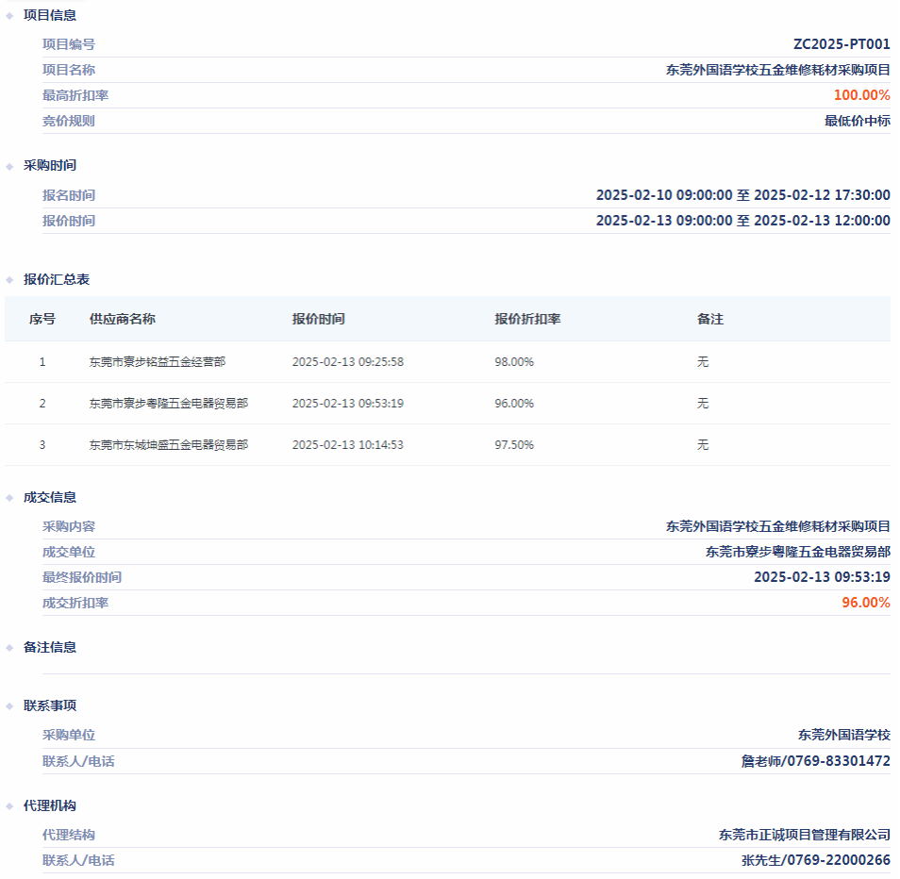The width and height of the screenshot is (900, 879).
Task: Select the project number ZC2025-PT001
Action: pyautogui.click(x=842, y=44)
